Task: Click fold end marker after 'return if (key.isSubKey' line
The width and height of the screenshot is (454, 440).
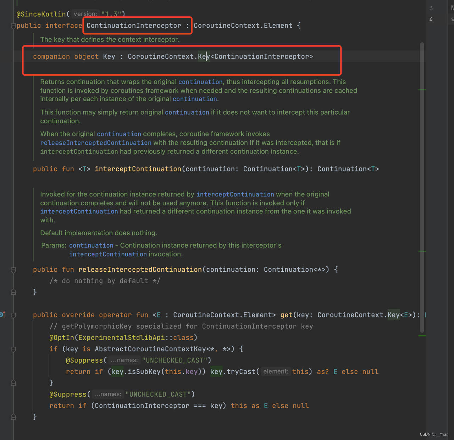Action: [x=13, y=383]
